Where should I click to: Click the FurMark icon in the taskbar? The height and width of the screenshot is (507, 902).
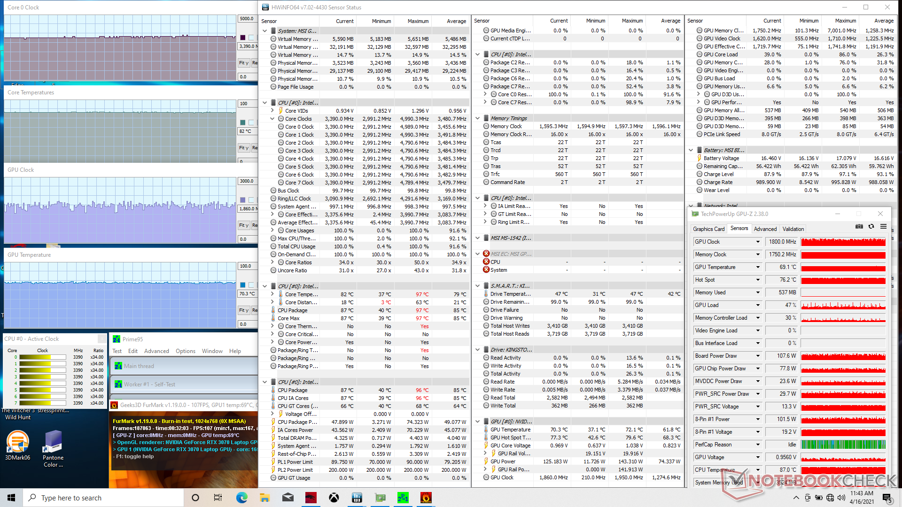pos(426,498)
